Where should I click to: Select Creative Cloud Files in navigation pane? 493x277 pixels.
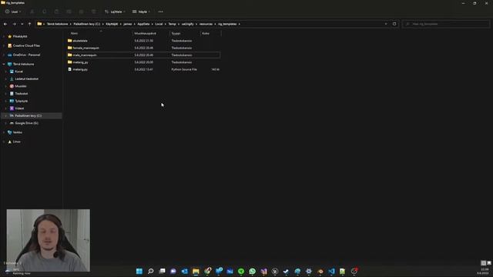[x=26, y=45]
